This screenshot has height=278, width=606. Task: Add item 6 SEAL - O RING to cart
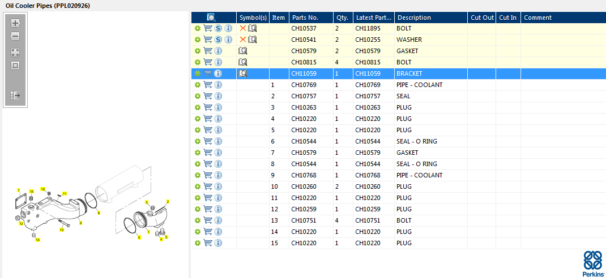point(208,141)
